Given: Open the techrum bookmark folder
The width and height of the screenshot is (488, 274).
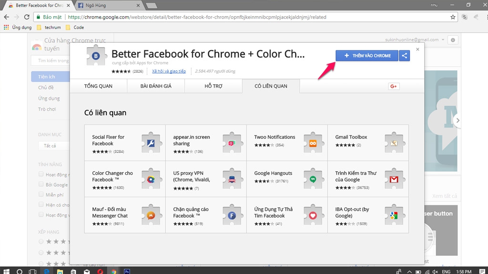Looking at the screenshot, I should pyautogui.click(x=49, y=27).
